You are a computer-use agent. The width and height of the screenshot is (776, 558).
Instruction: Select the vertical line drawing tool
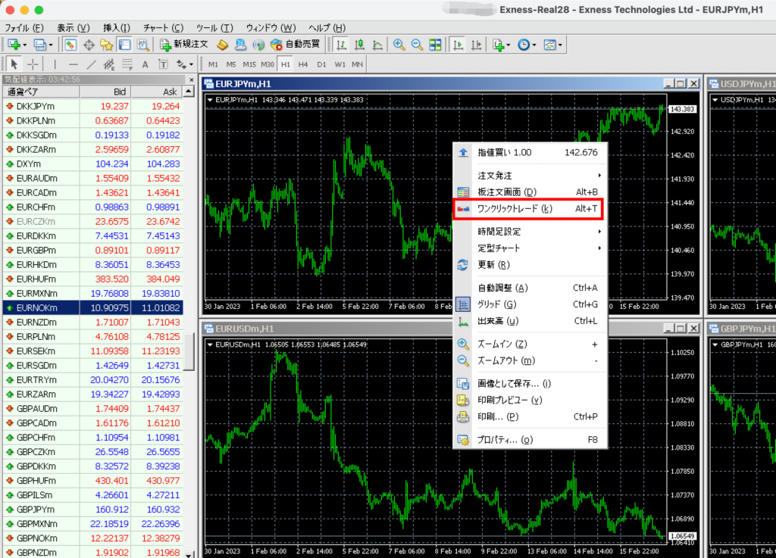(x=55, y=64)
